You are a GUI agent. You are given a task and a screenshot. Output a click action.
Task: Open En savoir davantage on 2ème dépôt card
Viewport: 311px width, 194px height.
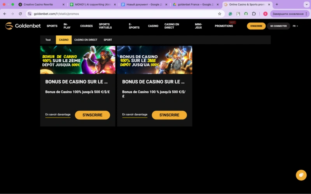coord(58,114)
